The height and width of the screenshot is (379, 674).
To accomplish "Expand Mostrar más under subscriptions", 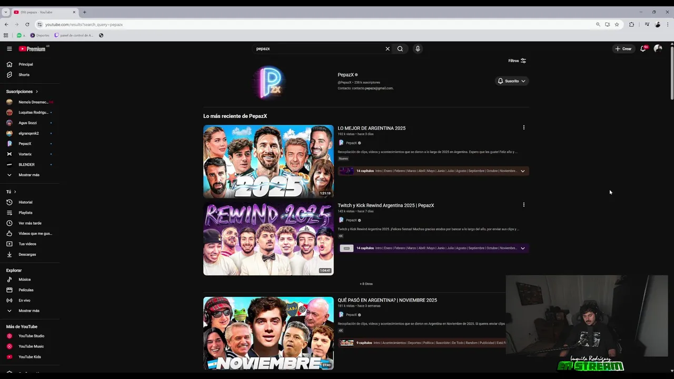I will tap(29, 175).
